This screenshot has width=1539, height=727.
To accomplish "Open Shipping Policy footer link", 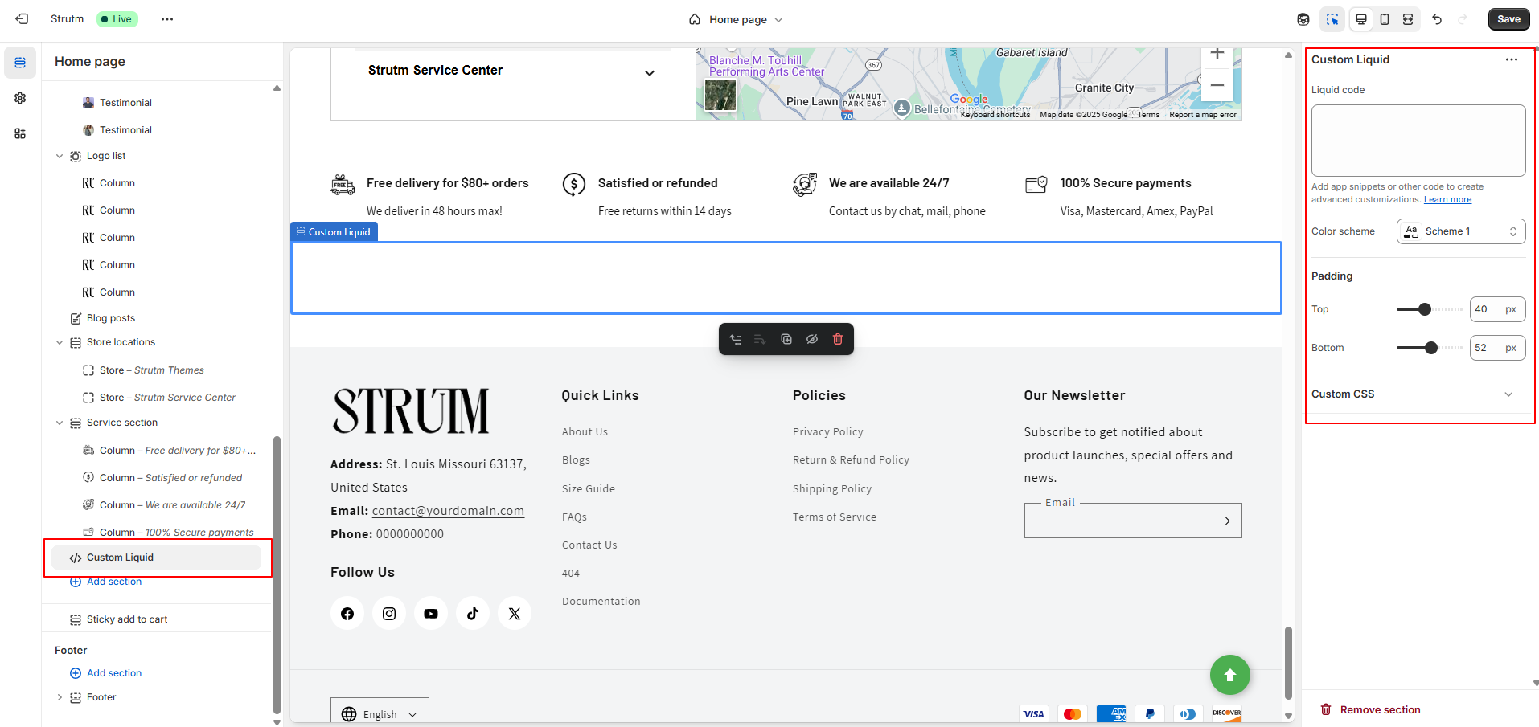I will [x=831, y=489].
